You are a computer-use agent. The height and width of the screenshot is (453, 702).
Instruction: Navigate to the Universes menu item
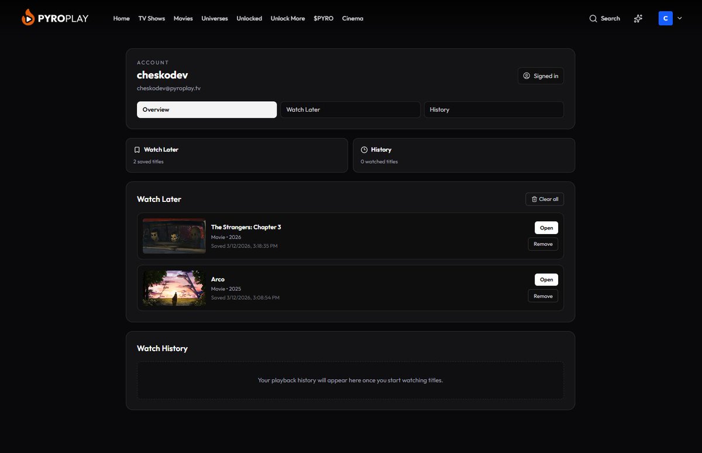pyautogui.click(x=214, y=18)
